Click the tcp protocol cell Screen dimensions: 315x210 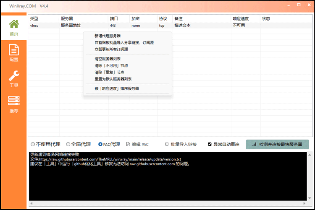[165, 26]
